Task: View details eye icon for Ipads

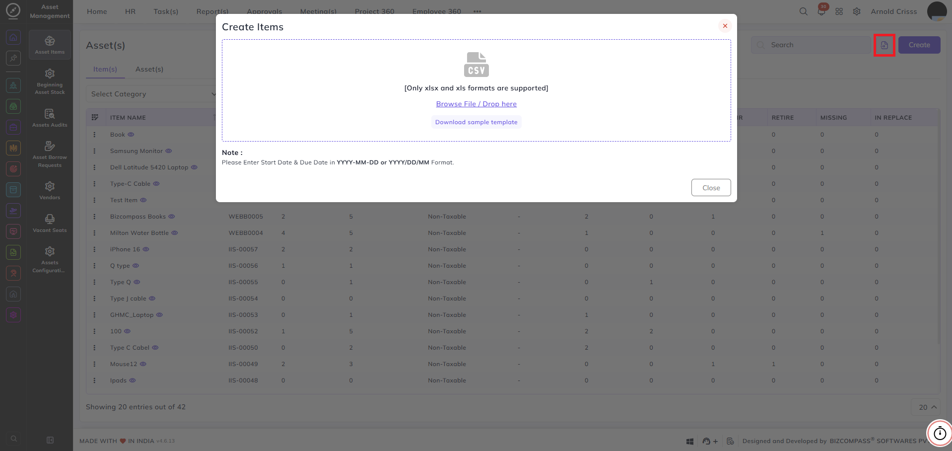Action: pyautogui.click(x=133, y=380)
